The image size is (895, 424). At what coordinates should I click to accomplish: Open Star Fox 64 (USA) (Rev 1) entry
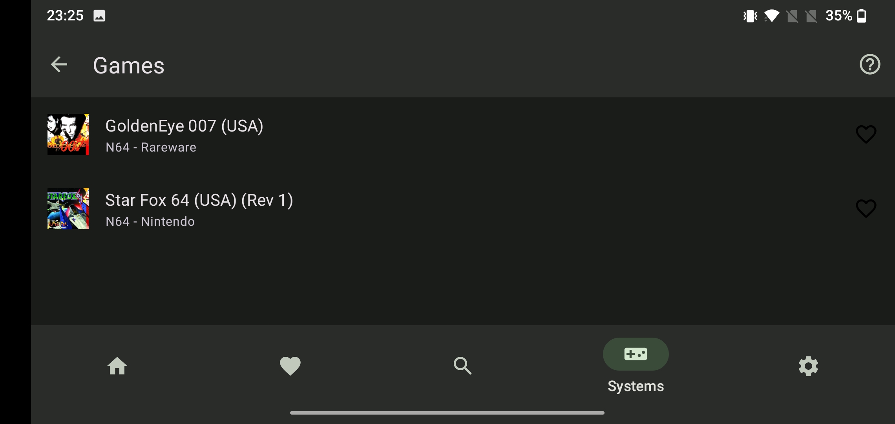[275, 209]
